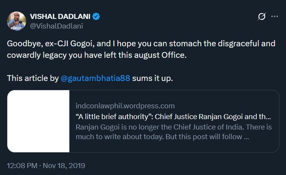
Task: Click the "Ranjan Gogoi is no longer" preview line
Action: 174,127
